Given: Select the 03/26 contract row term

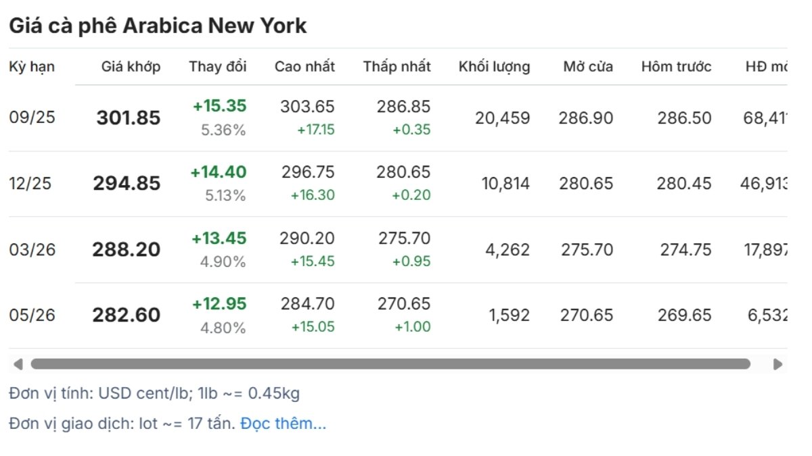Looking at the screenshot, I should 32,249.
